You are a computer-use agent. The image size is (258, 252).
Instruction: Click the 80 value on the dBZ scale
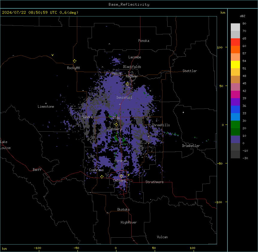pyautogui.click(x=244, y=24)
